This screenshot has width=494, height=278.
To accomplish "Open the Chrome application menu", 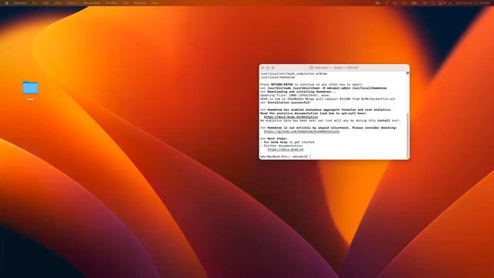I will click(20, 3).
